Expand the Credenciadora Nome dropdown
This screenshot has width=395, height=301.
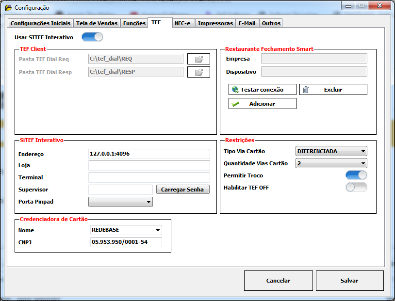[x=126, y=230]
